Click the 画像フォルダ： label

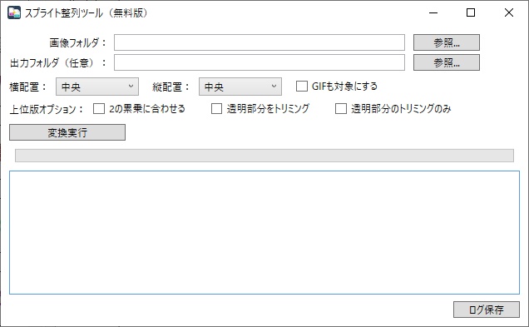(x=78, y=43)
